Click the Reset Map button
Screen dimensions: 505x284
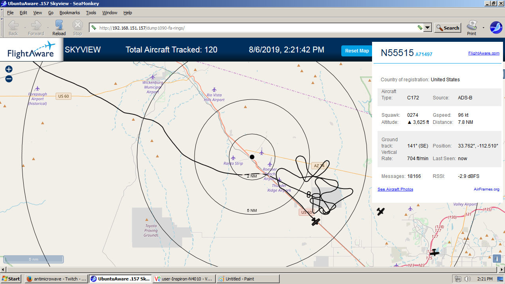tap(357, 51)
